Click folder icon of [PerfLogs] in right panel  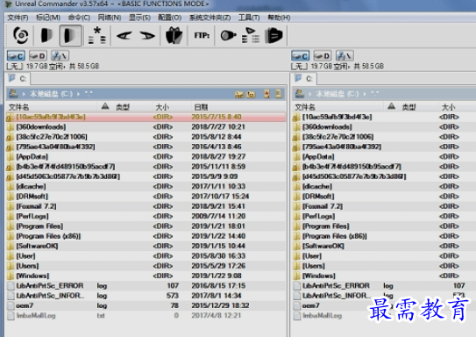click(x=296, y=217)
